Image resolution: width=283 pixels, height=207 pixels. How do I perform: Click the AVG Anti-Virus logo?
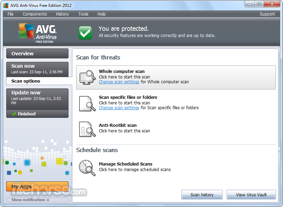38,33
